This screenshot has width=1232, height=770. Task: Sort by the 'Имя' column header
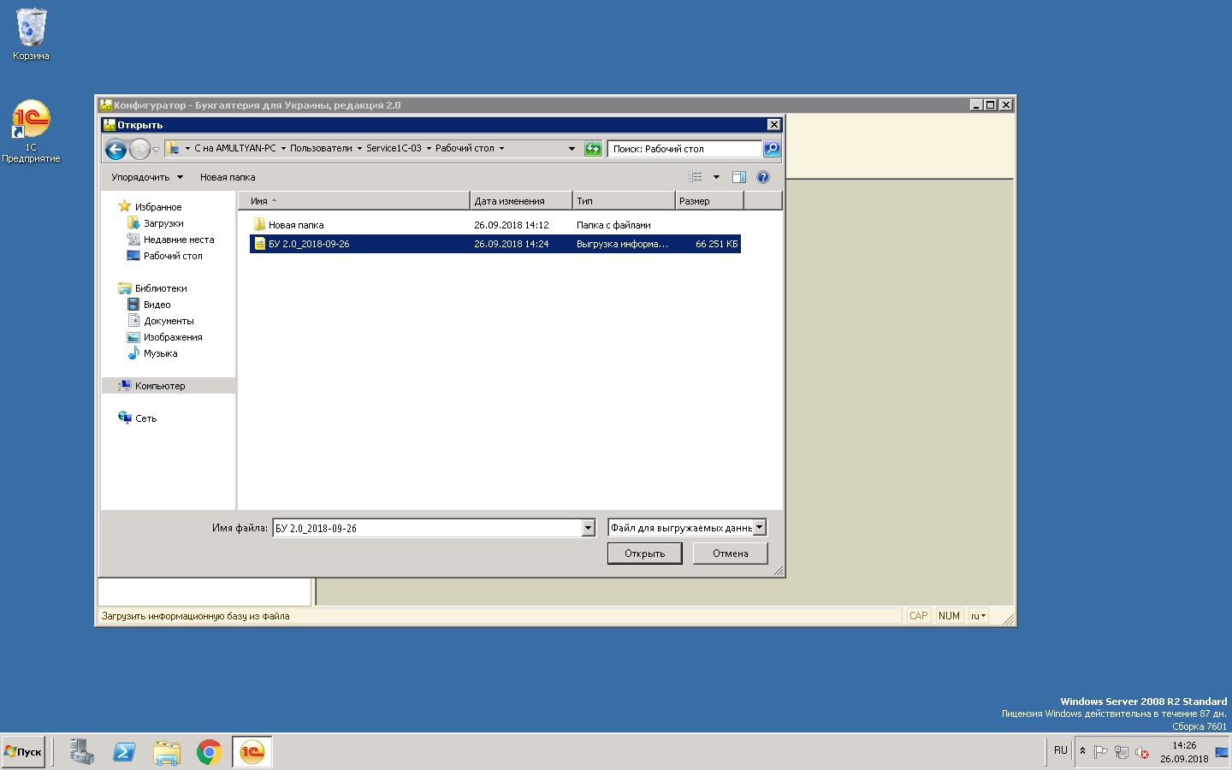click(354, 201)
